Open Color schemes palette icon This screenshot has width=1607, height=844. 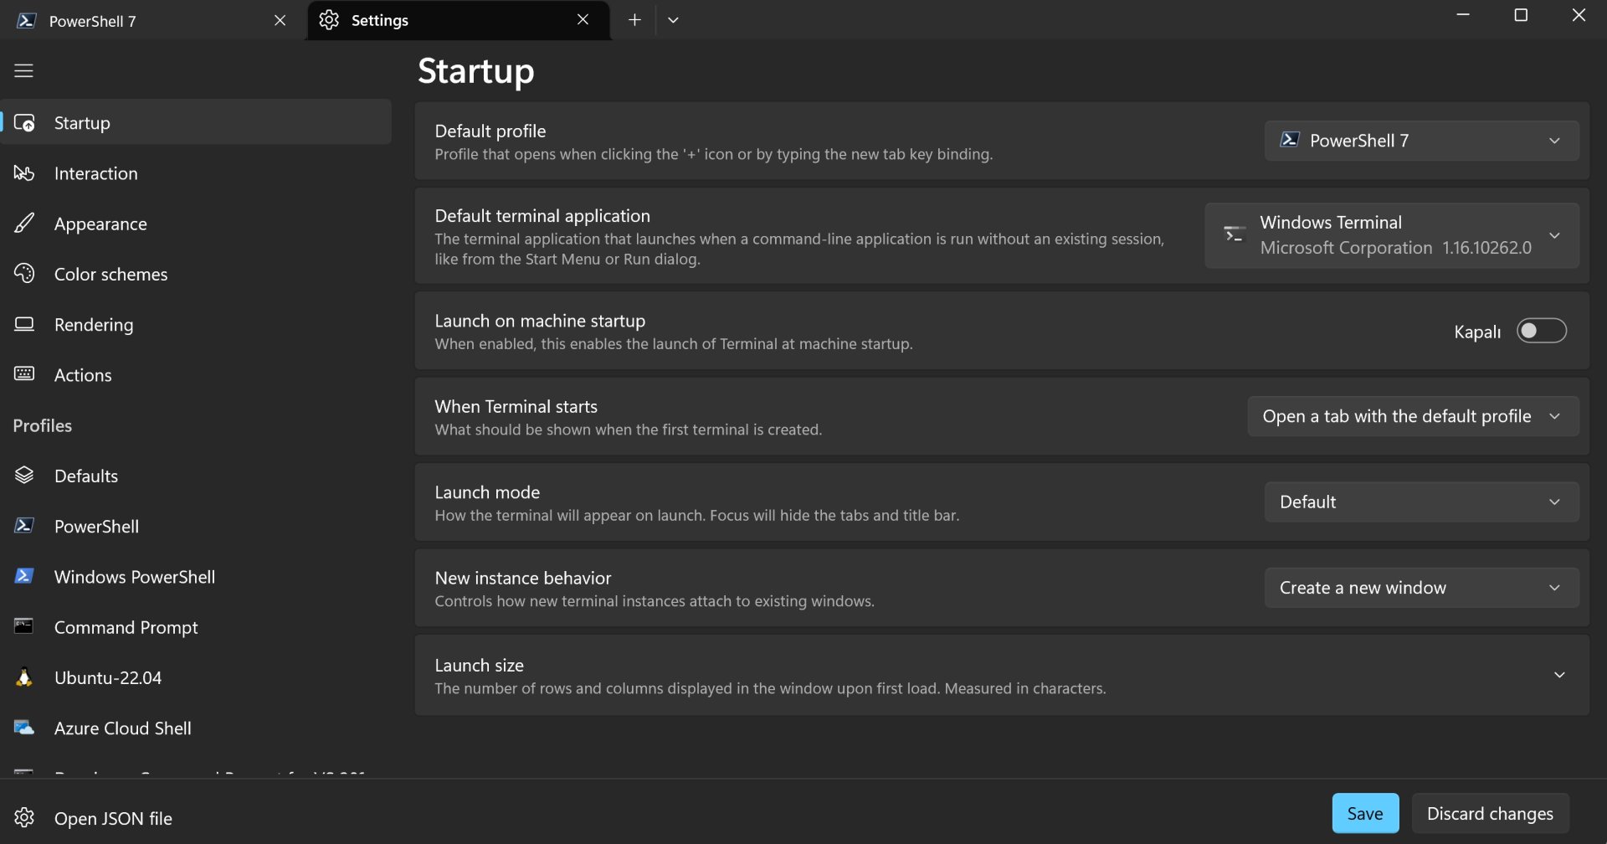point(24,274)
